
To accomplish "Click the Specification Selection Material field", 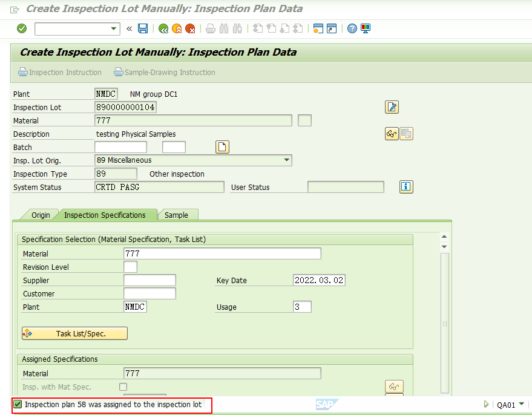I will coord(222,253).
